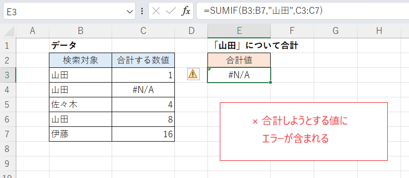
Task: Select row 4 header
Action: [x=8, y=90]
